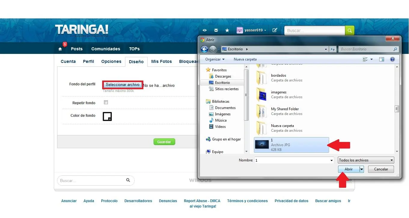The width and height of the screenshot is (409, 218).
Task: Open the Organizar dropdown menu
Action: tap(215, 59)
